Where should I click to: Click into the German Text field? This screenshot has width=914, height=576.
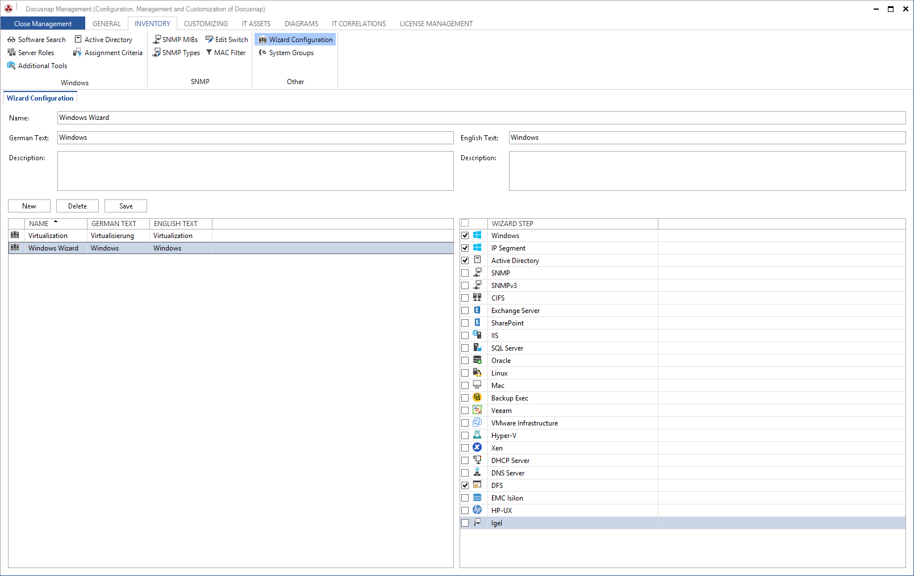(x=255, y=137)
